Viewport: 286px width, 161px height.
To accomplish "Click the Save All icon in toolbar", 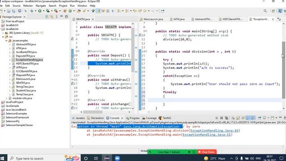I will [x=13, y=11].
